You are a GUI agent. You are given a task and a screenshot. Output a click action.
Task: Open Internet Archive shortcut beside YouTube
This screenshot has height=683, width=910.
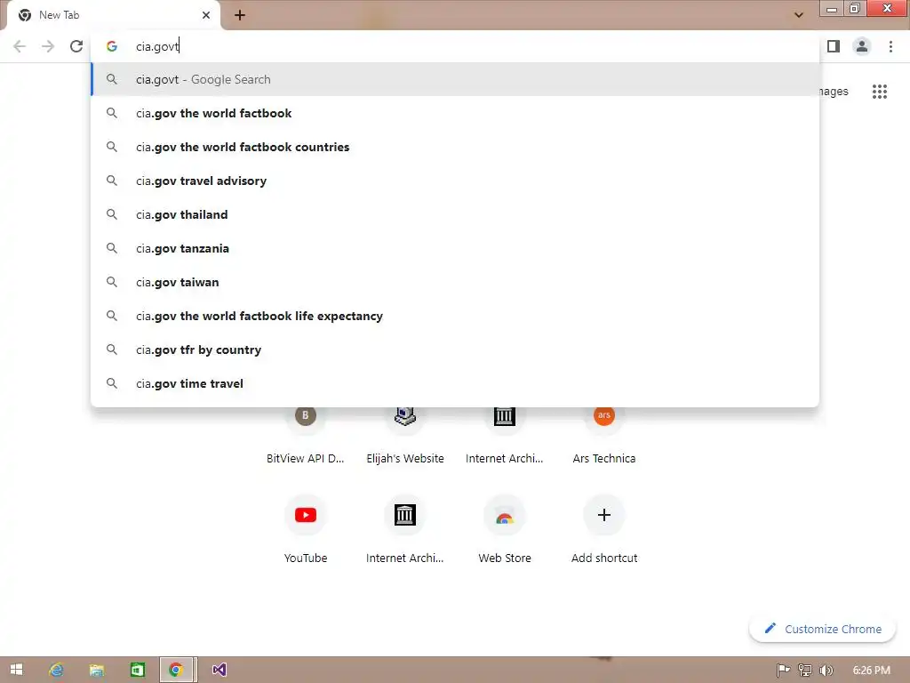405,528
